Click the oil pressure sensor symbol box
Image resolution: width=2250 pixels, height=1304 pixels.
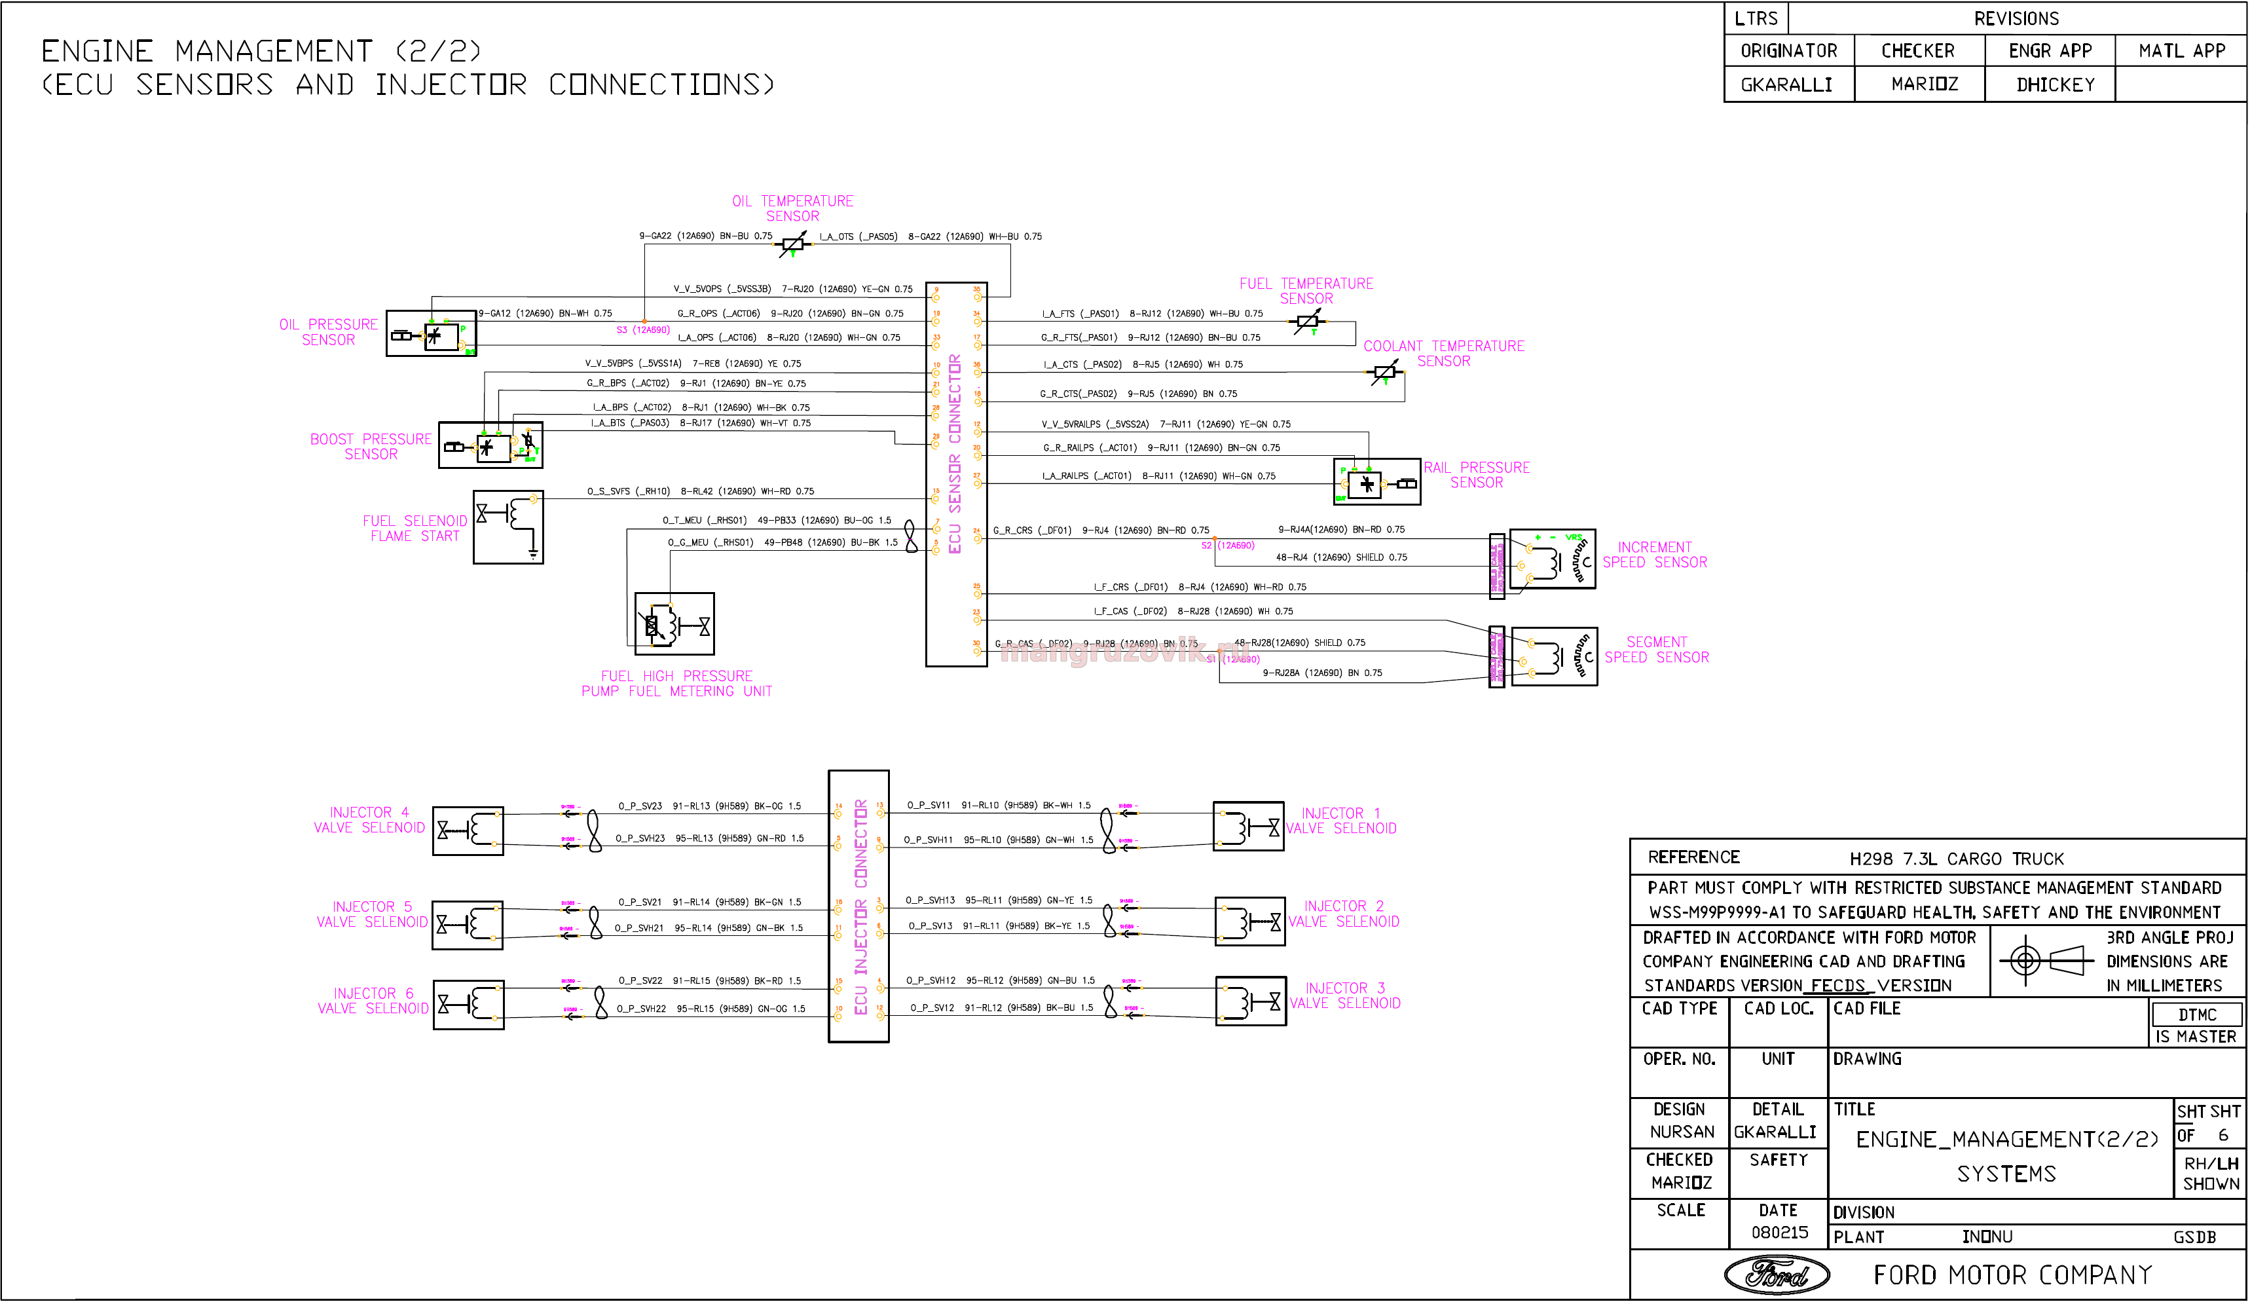tap(432, 334)
